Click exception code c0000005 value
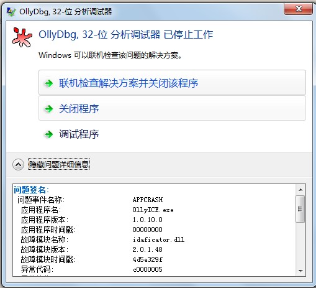Screen dimensions: 316x288 click(x=148, y=269)
